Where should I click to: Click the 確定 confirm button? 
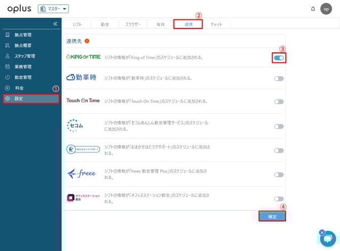pos(272,216)
